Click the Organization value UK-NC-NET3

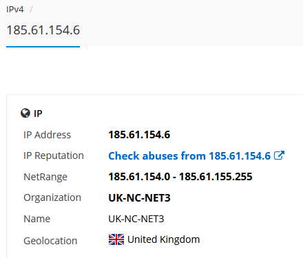139,198
